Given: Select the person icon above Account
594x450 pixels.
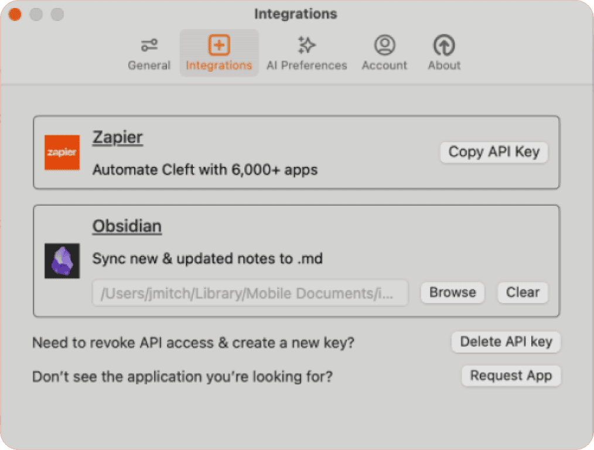Looking at the screenshot, I should [384, 44].
